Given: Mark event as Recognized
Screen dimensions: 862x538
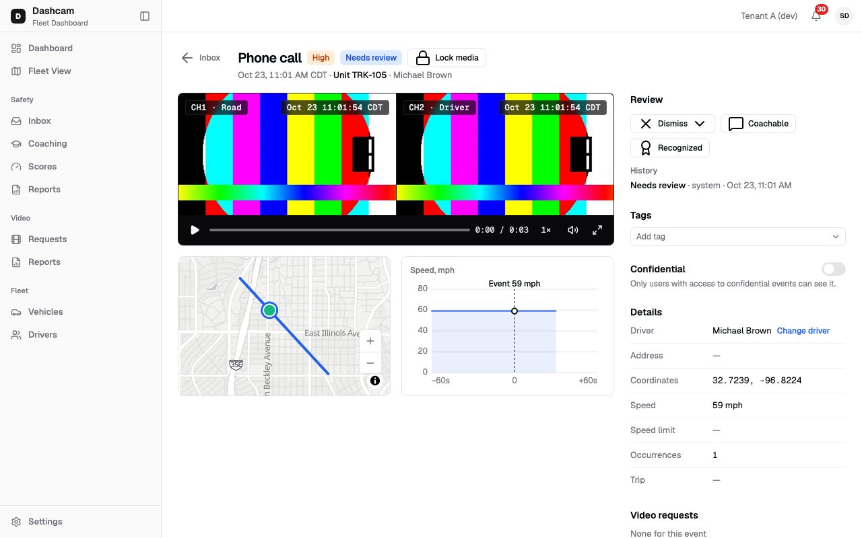Looking at the screenshot, I should coord(670,148).
